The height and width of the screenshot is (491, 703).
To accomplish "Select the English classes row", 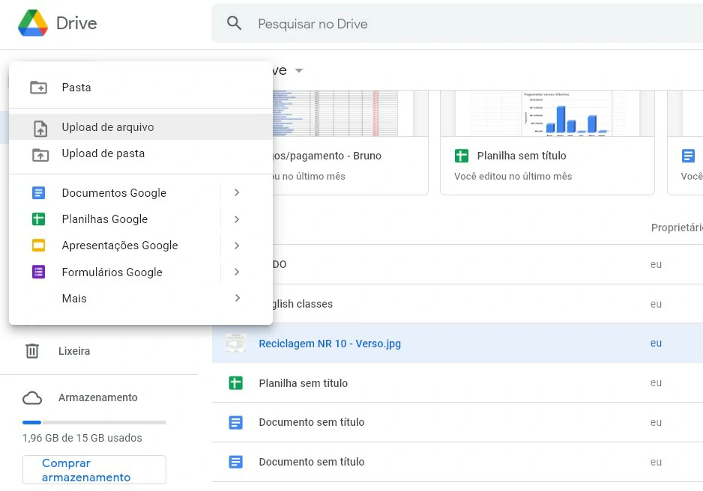I will (x=457, y=304).
